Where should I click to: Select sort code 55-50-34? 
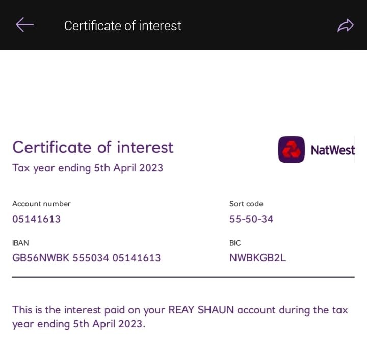point(251,219)
